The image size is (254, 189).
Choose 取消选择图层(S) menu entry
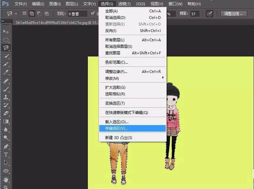click(133, 46)
